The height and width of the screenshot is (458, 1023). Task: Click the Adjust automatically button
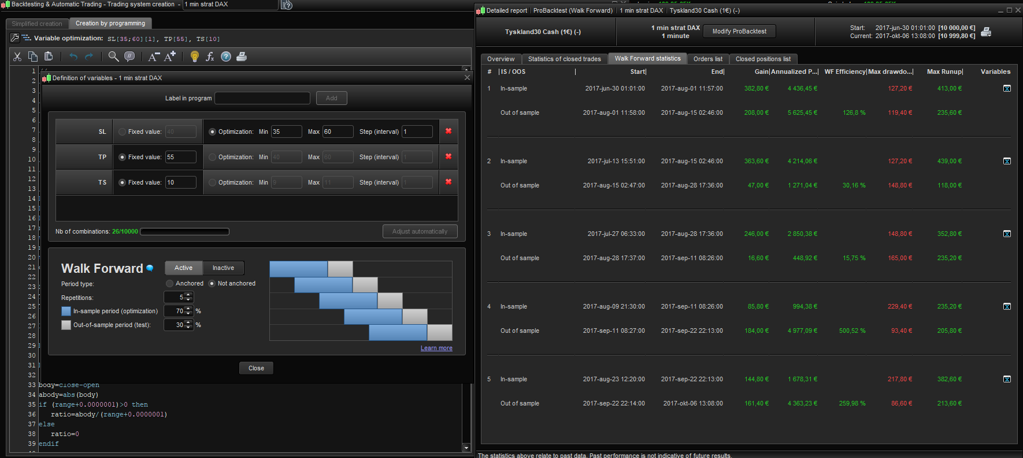[x=420, y=231]
